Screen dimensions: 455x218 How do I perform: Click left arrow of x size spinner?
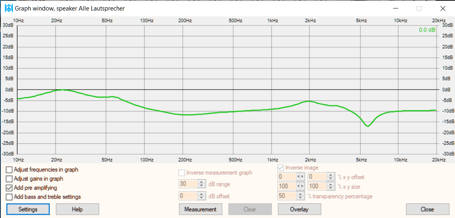(x=298, y=186)
